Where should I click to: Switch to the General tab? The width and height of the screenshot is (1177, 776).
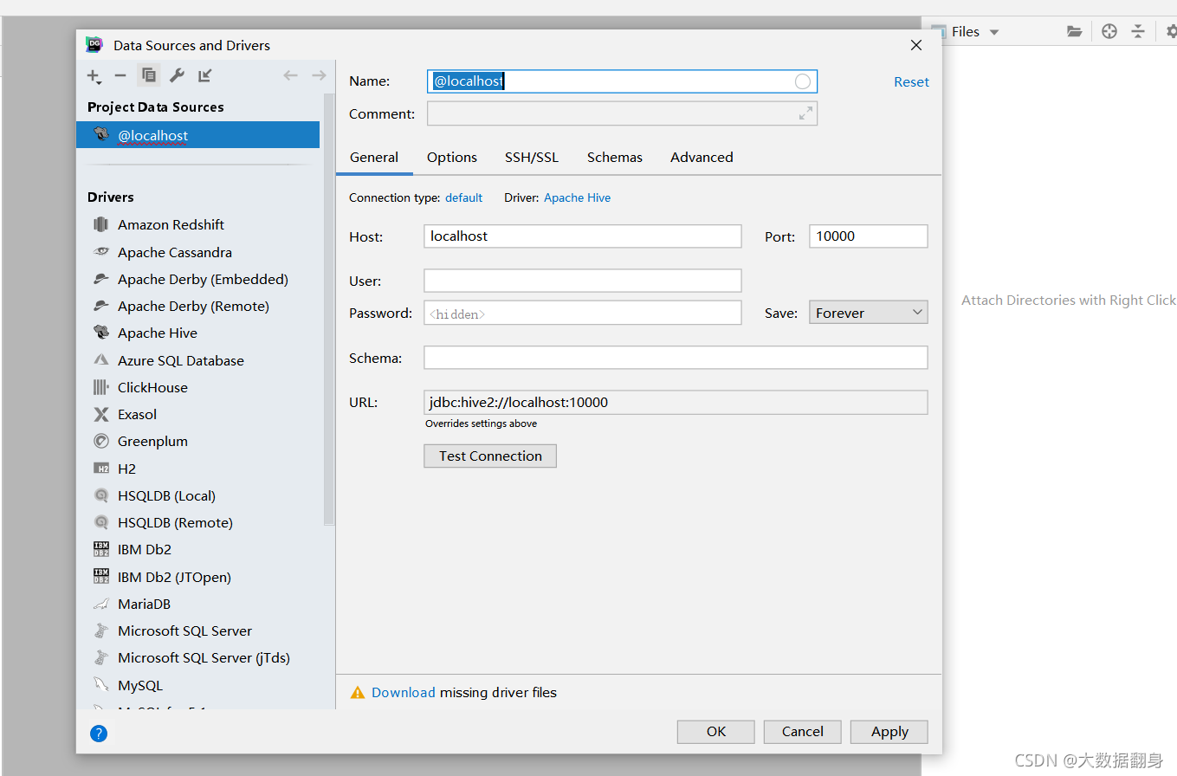(374, 158)
